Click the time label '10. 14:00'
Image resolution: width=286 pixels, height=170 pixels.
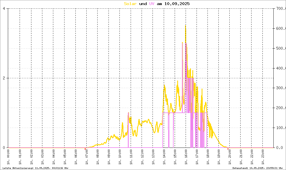click(x=164, y=157)
